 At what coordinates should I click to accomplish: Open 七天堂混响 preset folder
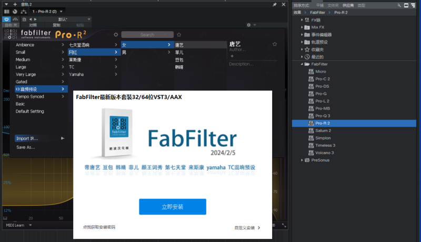pyautogui.click(x=93, y=45)
